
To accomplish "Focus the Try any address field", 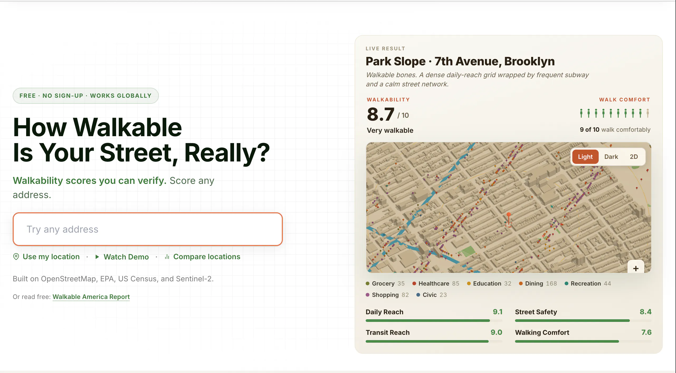I will (148, 229).
